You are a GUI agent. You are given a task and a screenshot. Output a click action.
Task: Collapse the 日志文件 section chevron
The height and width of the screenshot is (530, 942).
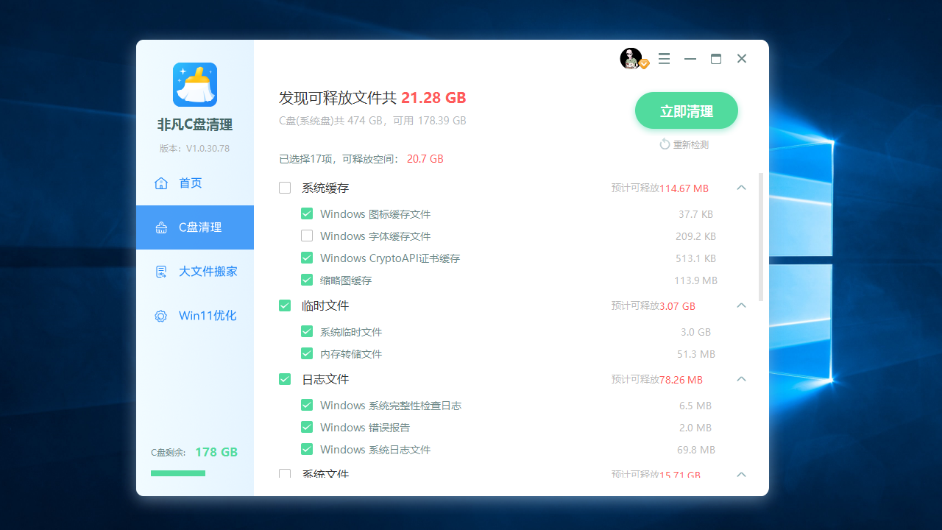click(x=741, y=379)
